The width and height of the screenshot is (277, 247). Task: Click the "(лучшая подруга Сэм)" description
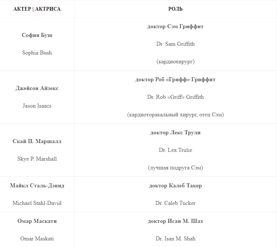tap(175, 168)
